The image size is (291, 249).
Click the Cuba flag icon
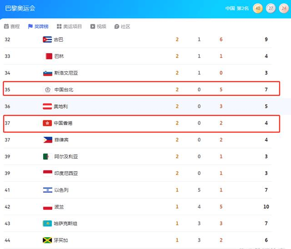click(47, 40)
